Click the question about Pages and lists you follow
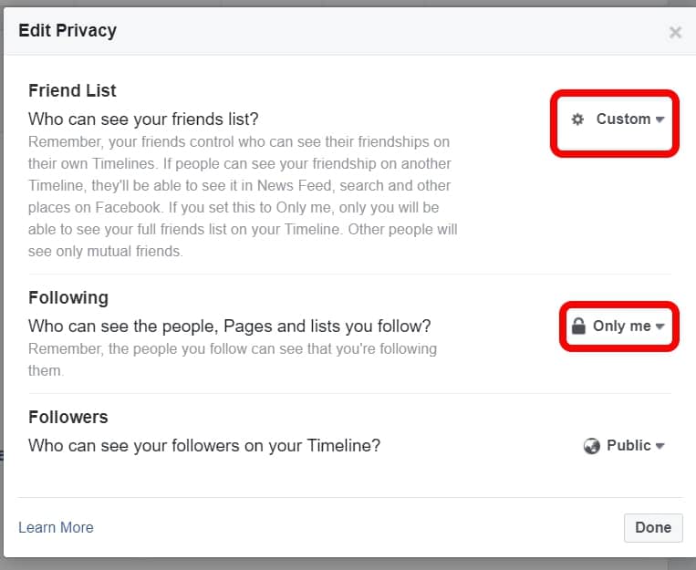The image size is (696, 570). pyautogui.click(x=229, y=326)
